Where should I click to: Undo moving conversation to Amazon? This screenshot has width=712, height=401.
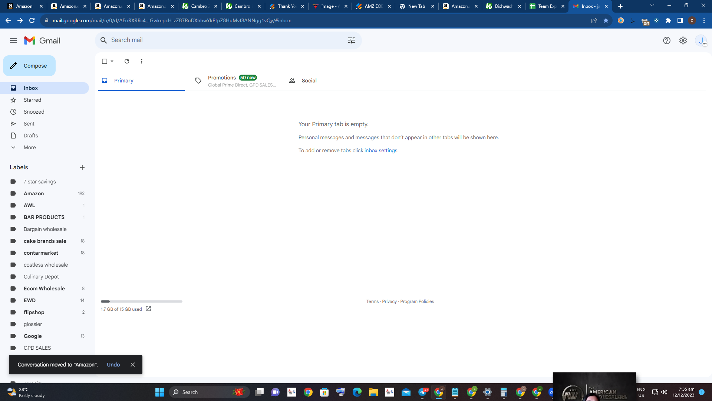tap(113, 365)
